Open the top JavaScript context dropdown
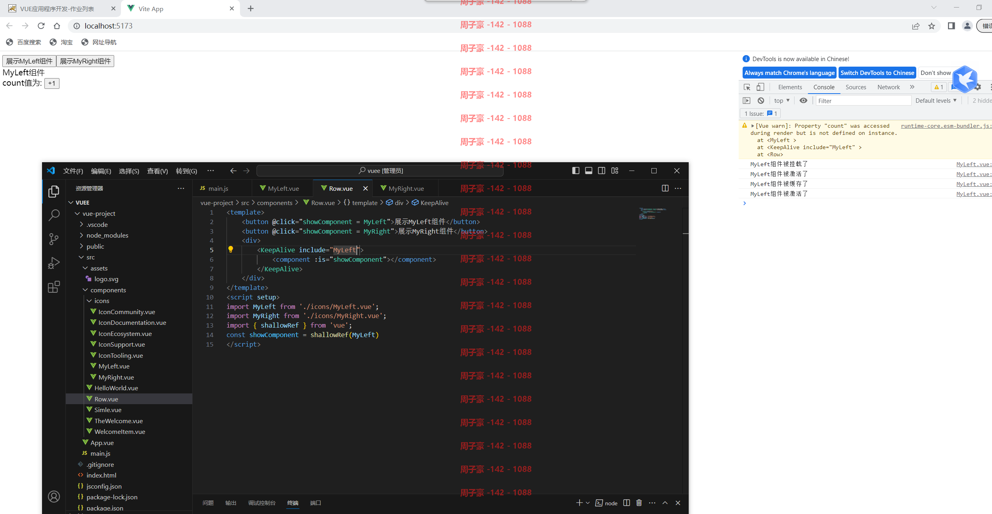 pyautogui.click(x=782, y=101)
